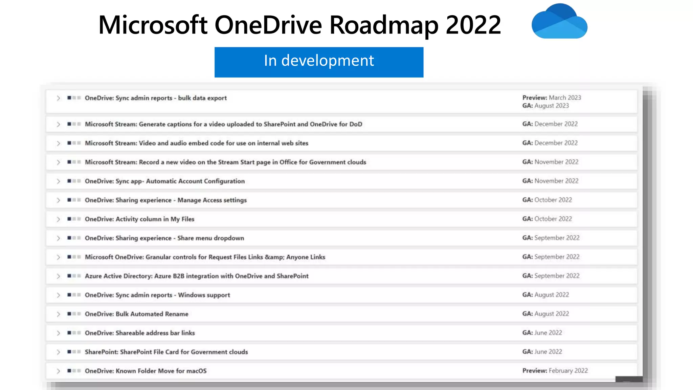Click the In development banner
Screen dimensions: 693x390
pos(319,62)
